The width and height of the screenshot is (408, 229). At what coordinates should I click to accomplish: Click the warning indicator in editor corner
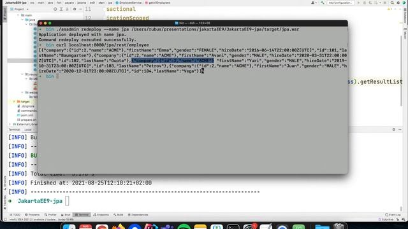click(x=390, y=9)
